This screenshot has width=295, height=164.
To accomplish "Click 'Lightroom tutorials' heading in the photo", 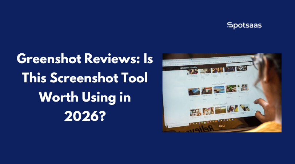I will [188, 67].
